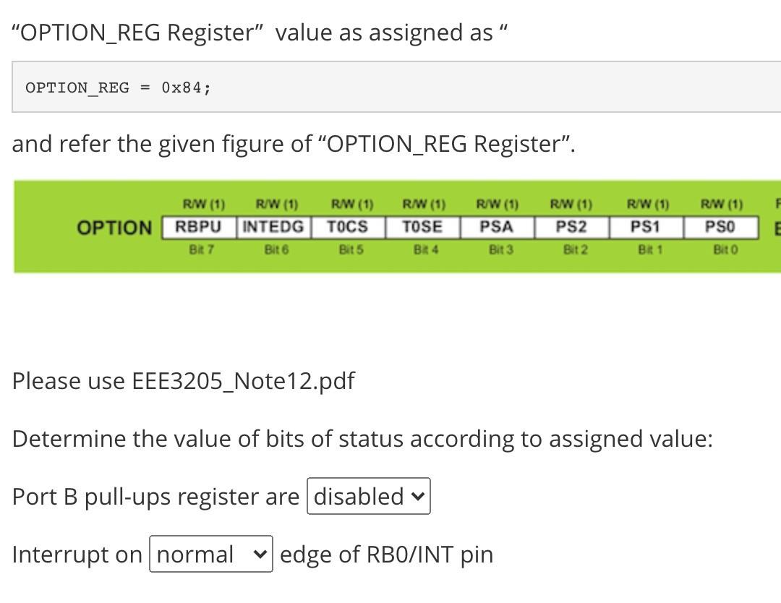Click the PS0 bit cell

point(720,226)
